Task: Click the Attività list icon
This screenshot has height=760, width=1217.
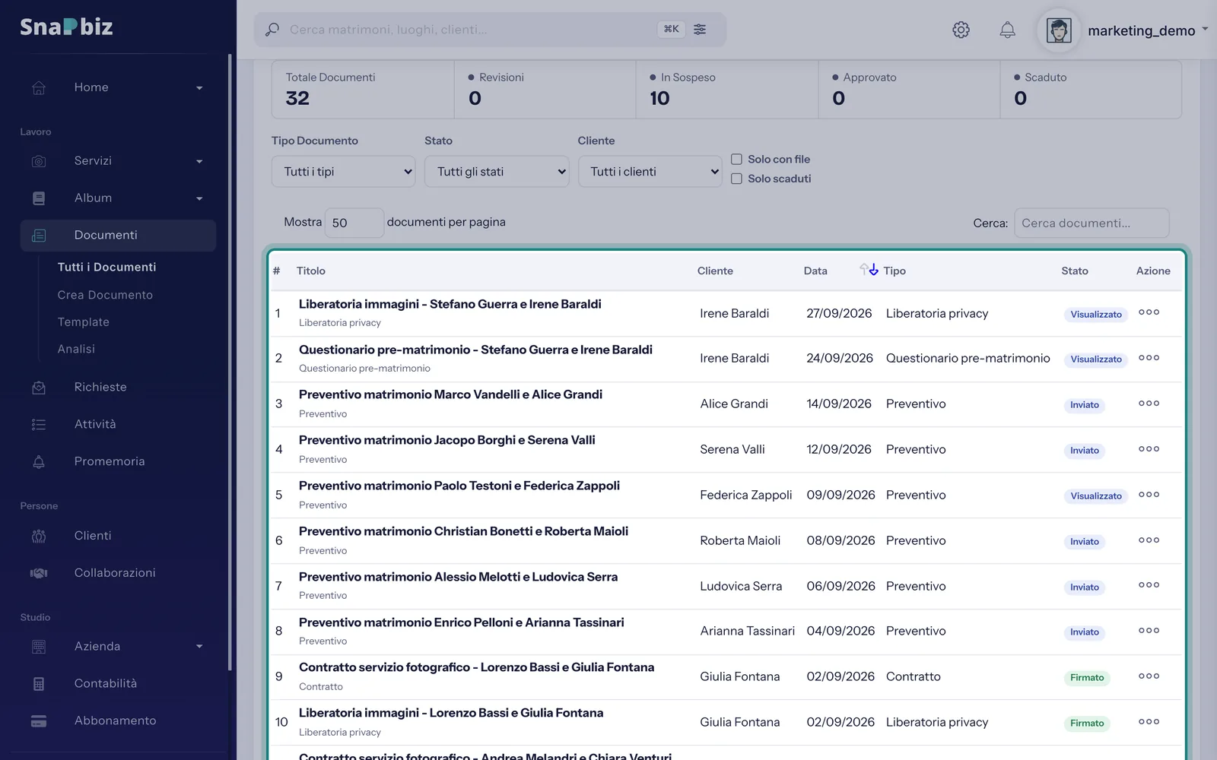Action: 39,425
